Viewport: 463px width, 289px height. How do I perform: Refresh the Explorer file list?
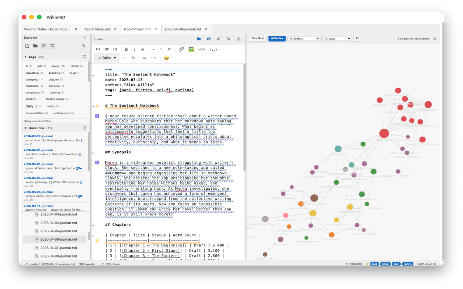click(x=43, y=46)
